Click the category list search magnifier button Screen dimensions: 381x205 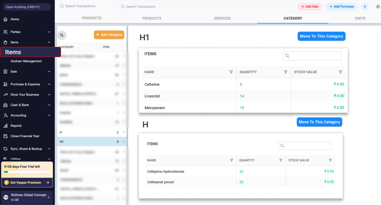pyautogui.click(x=62, y=35)
